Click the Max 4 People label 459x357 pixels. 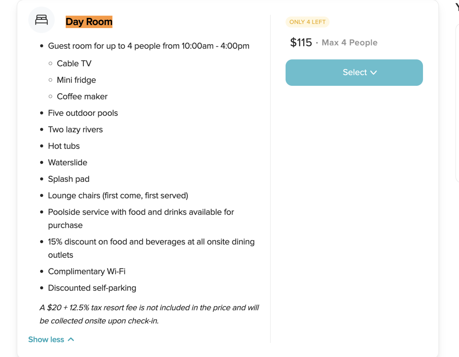(x=349, y=42)
